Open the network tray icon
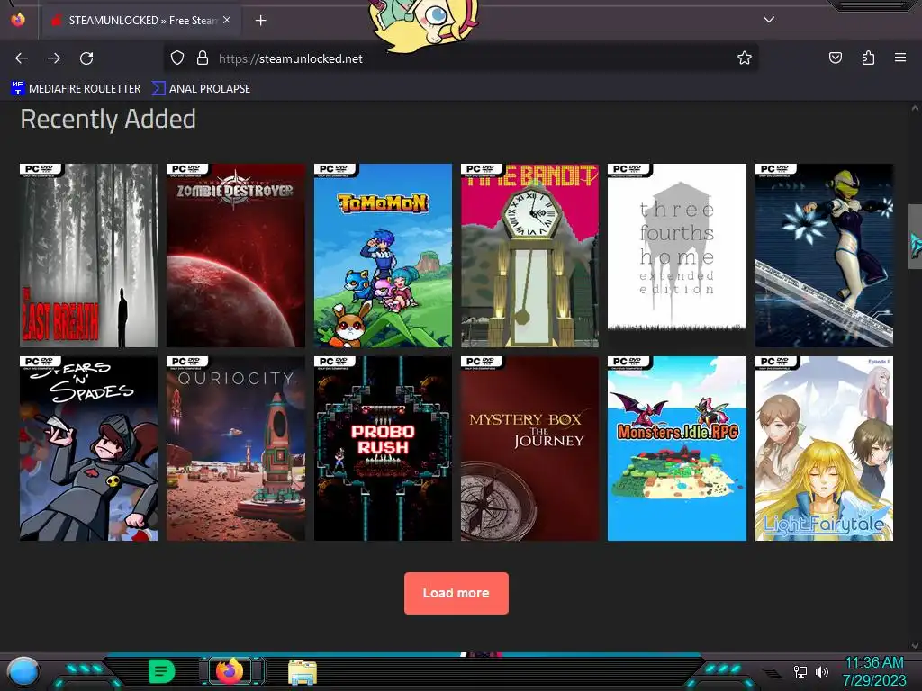 point(800,671)
